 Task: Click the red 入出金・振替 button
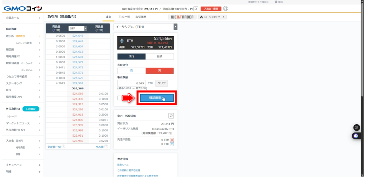point(211,9)
